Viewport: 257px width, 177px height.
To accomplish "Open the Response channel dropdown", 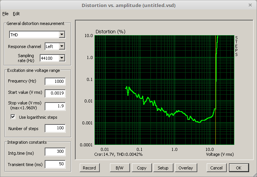I will click(x=62, y=47).
